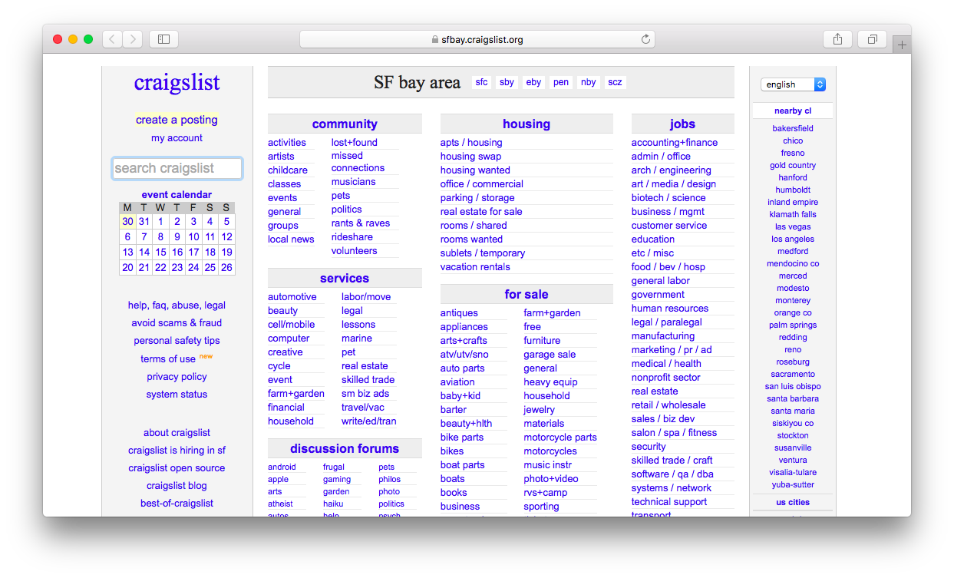
Task: Click Safari's forward navigation arrow
Action: pyautogui.click(x=132, y=39)
